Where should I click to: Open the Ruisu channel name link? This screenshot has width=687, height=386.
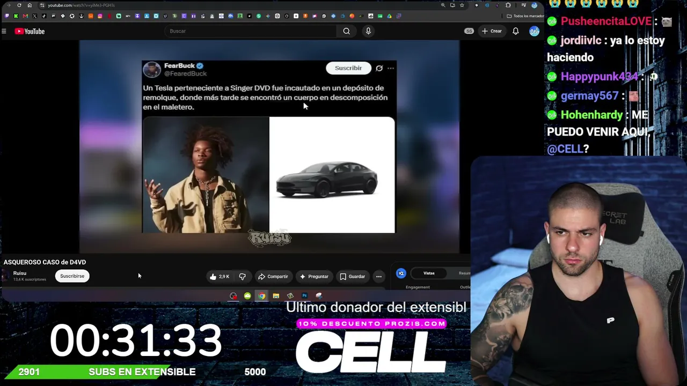point(20,273)
